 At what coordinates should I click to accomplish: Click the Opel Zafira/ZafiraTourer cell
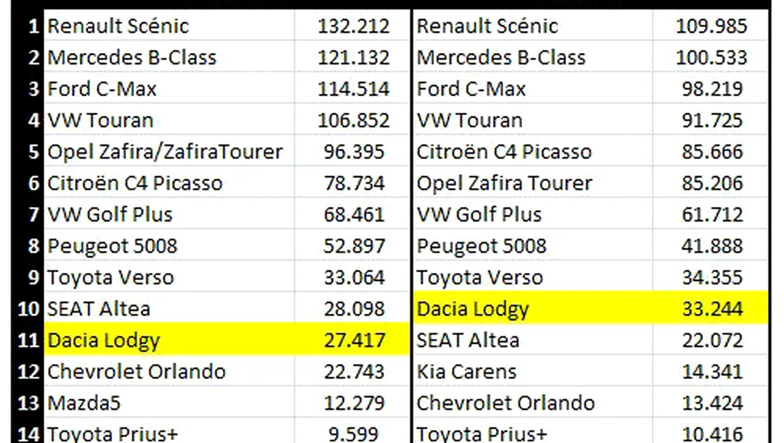tap(169, 152)
